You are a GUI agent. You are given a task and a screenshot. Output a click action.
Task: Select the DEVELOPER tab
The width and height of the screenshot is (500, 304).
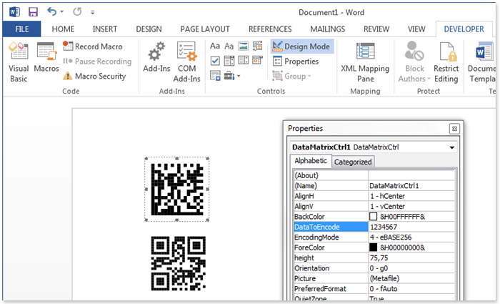pyautogui.click(x=464, y=29)
